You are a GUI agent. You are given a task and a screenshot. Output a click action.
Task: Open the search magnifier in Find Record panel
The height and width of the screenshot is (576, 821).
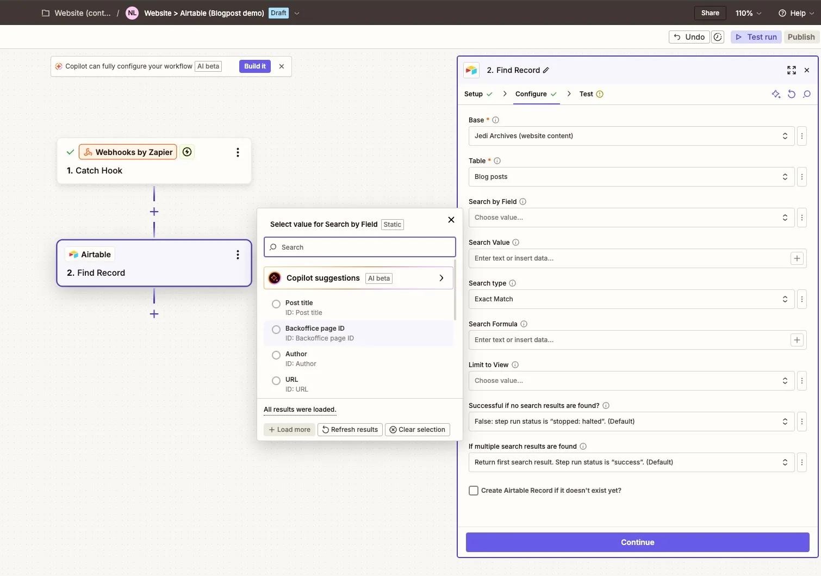point(807,94)
